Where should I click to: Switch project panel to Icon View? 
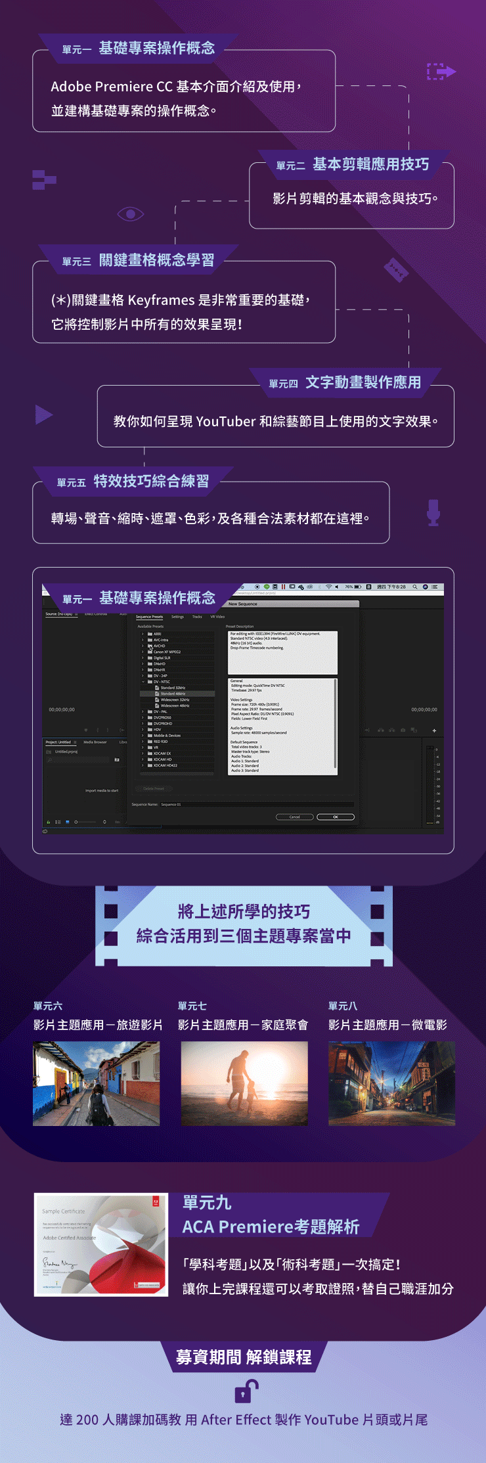coord(68,822)
